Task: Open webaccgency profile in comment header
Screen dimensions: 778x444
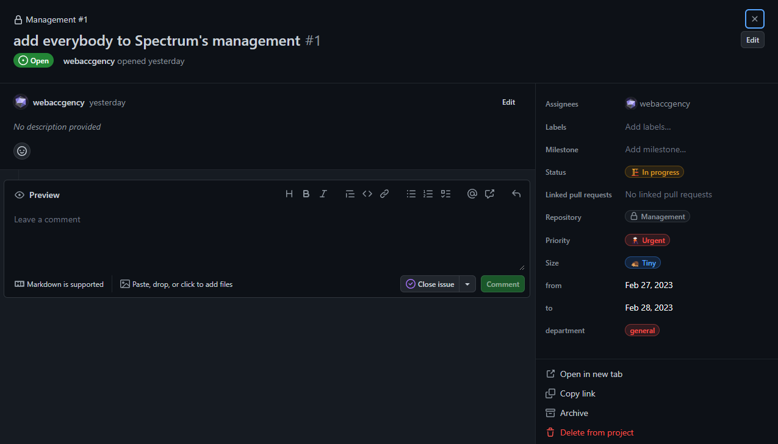Action: [59, 103]
